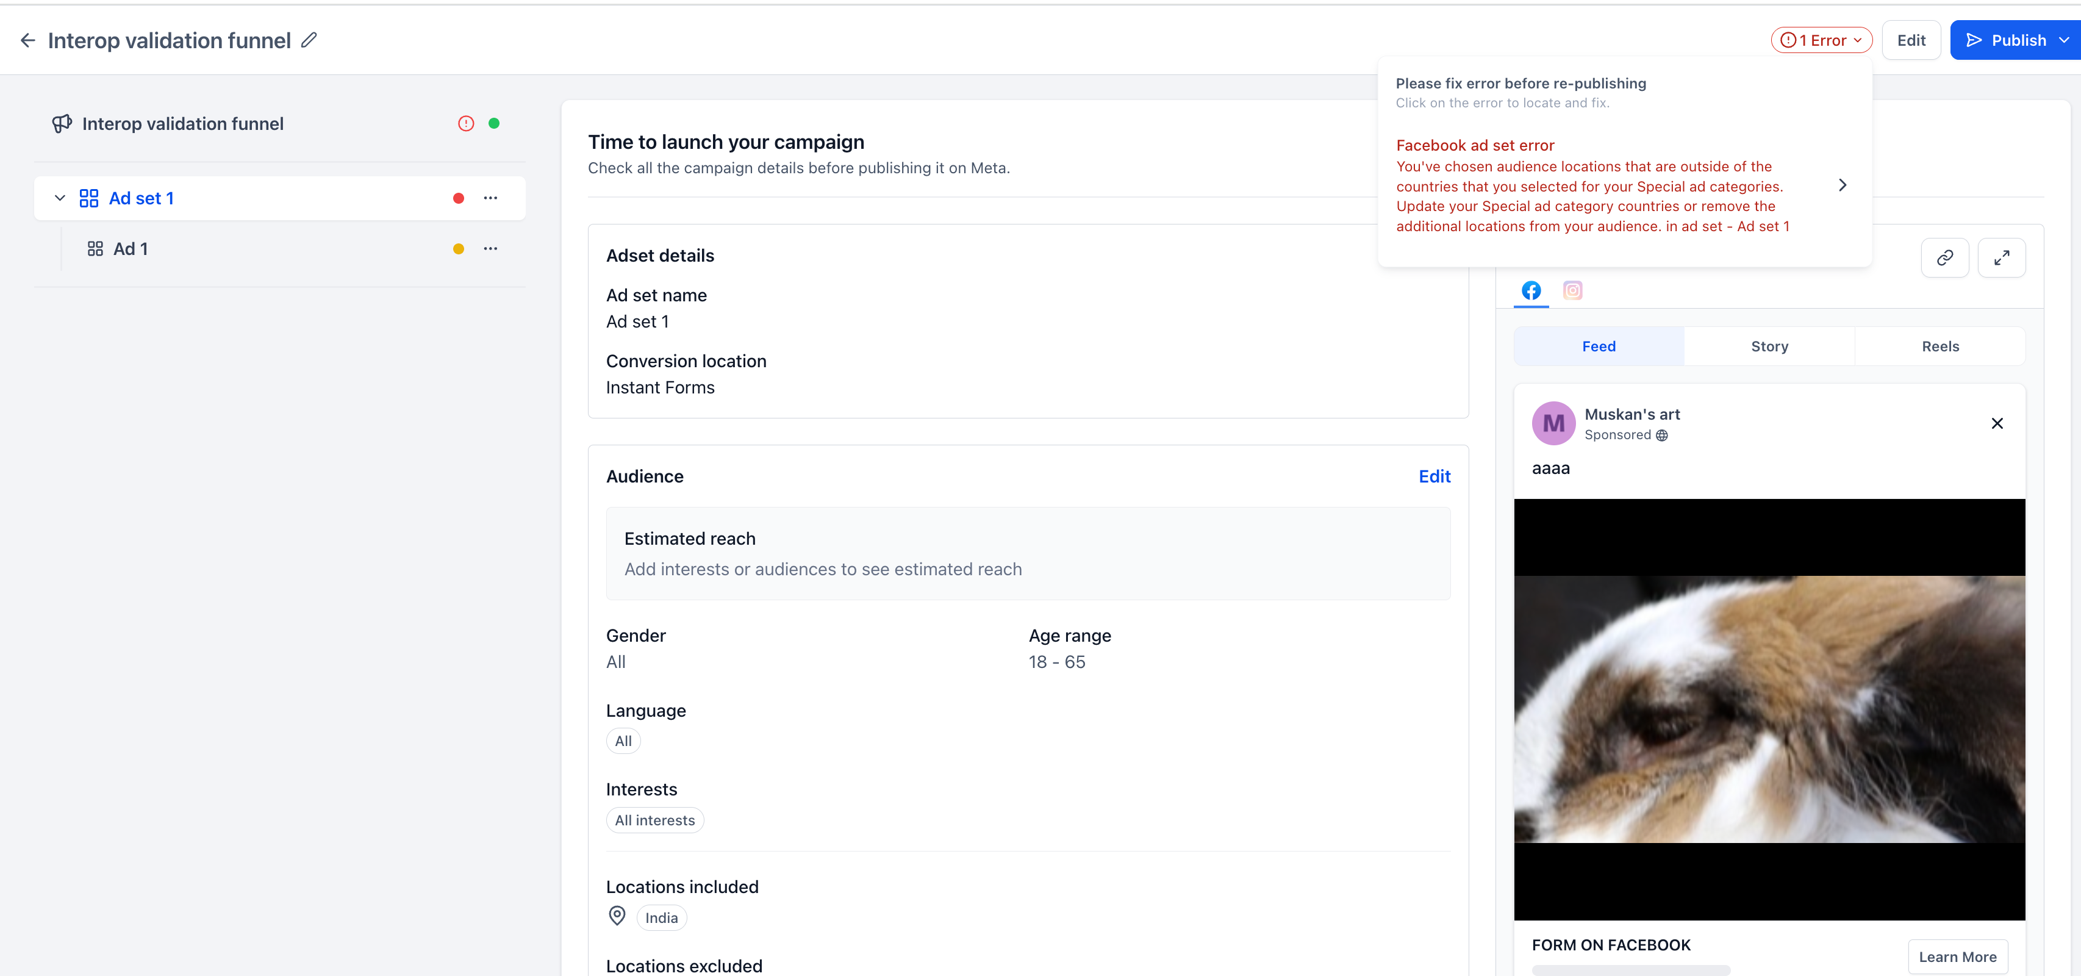
Task: Select the Reels placement tab
Action: [x=1940, y=346]
